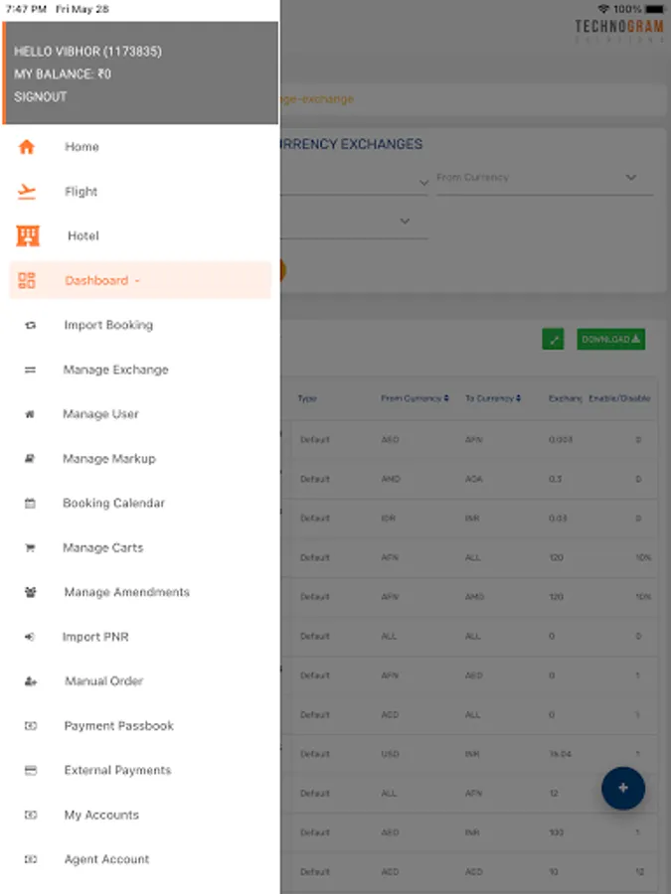Click the My Accounts icon
Viewport: 671px width, 894px height.
(30, 815)
